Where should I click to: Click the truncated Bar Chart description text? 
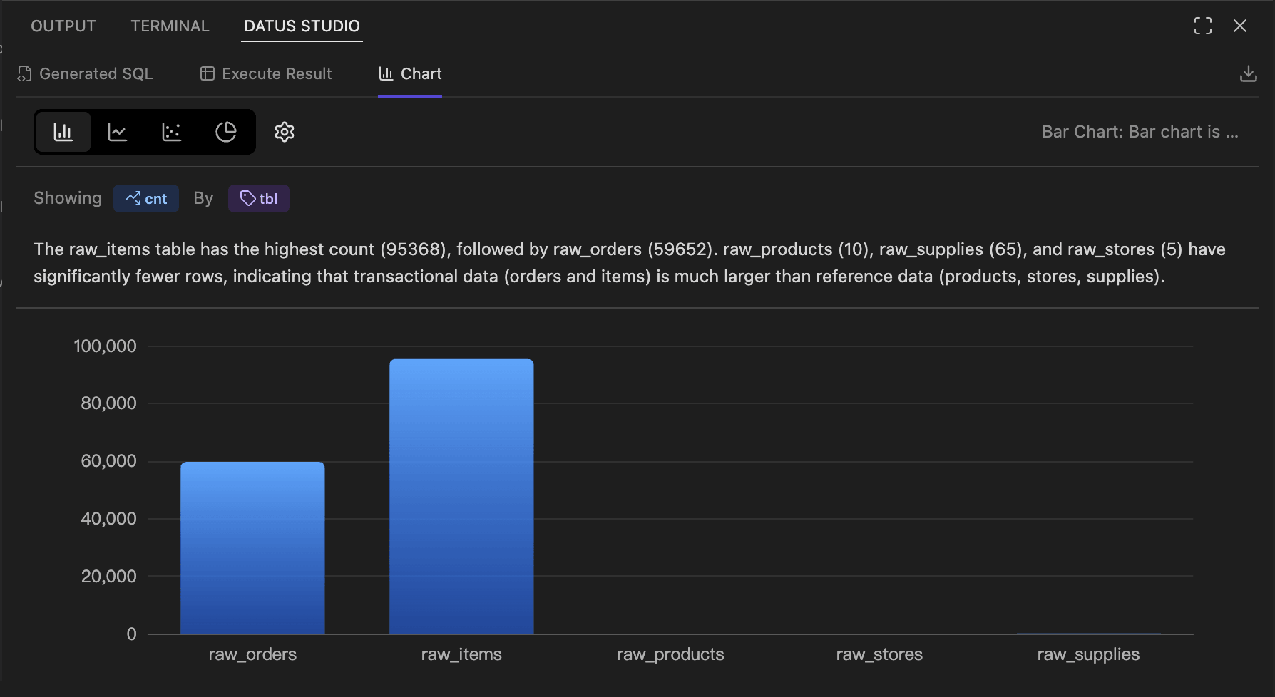(1140, 132)
